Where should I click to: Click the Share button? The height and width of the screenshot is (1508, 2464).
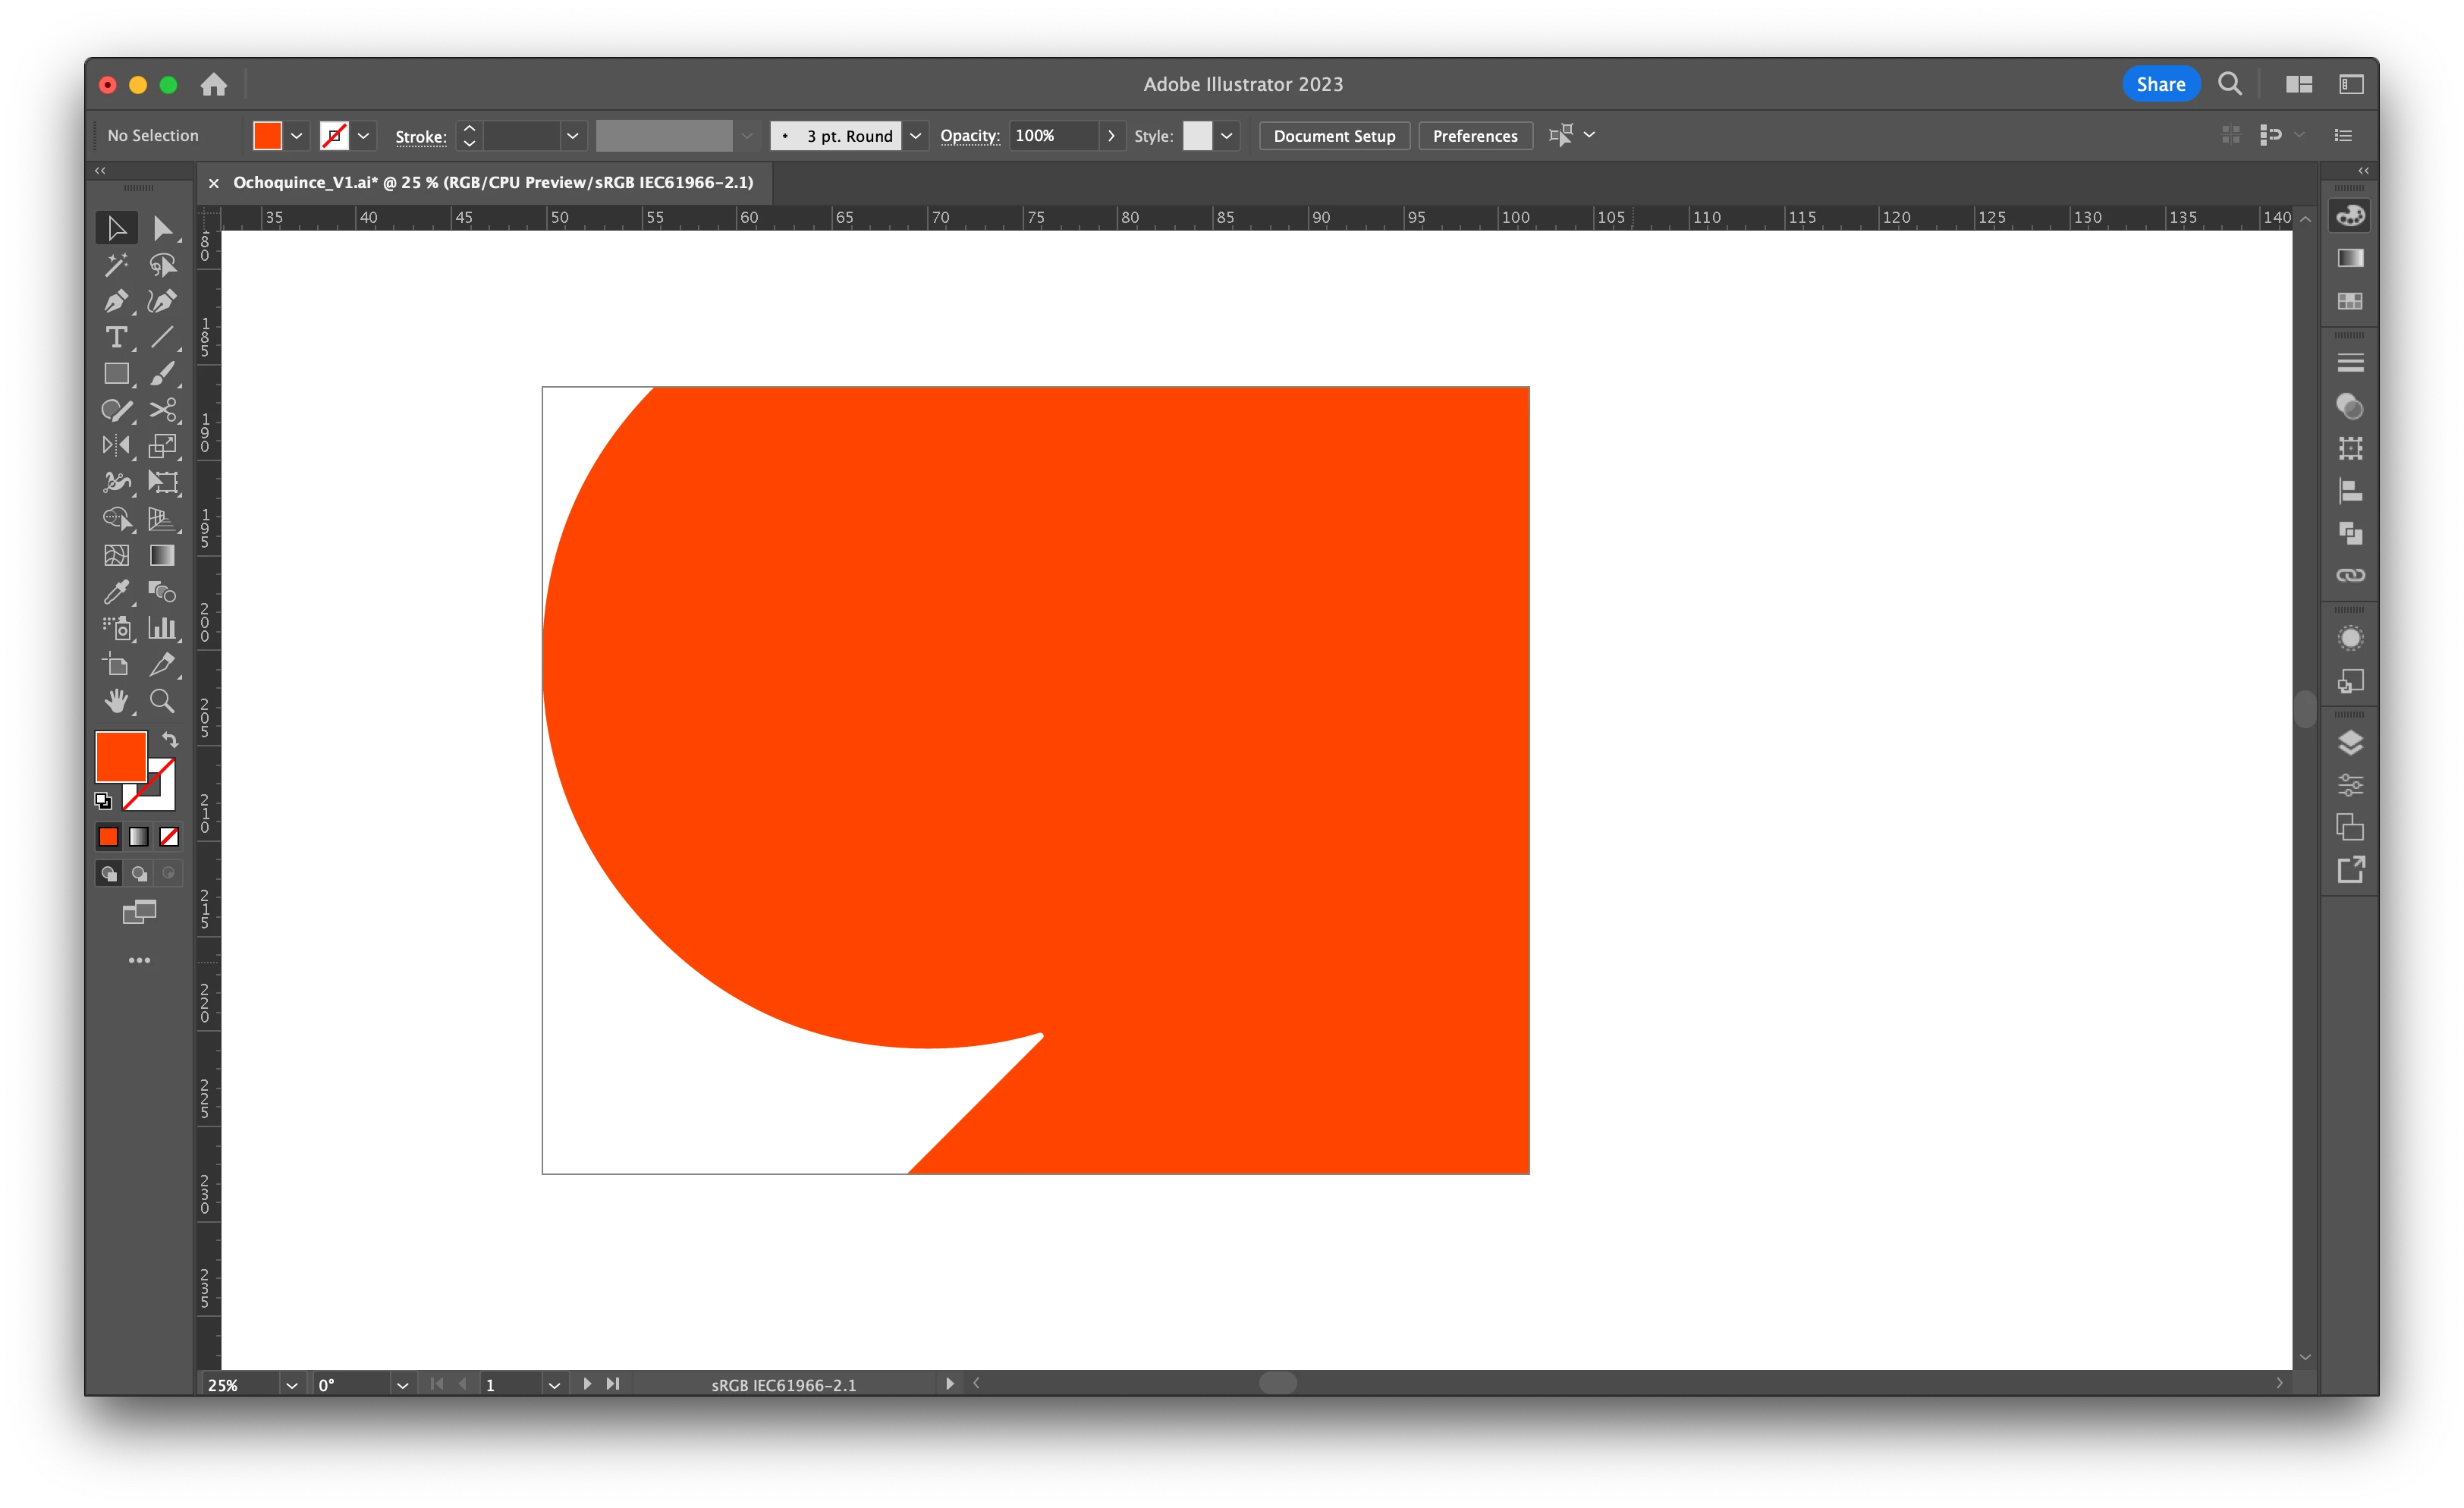click(x=2160, y=84)
